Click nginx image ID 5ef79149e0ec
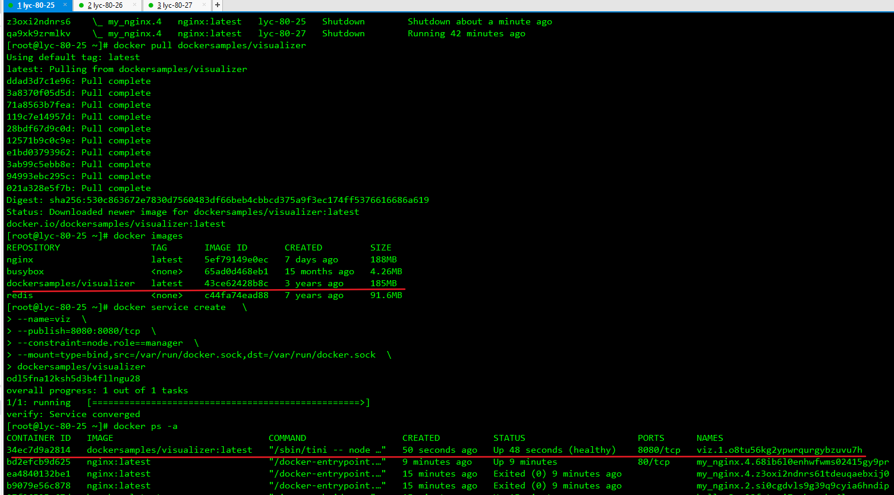 (x=237, y=259)
